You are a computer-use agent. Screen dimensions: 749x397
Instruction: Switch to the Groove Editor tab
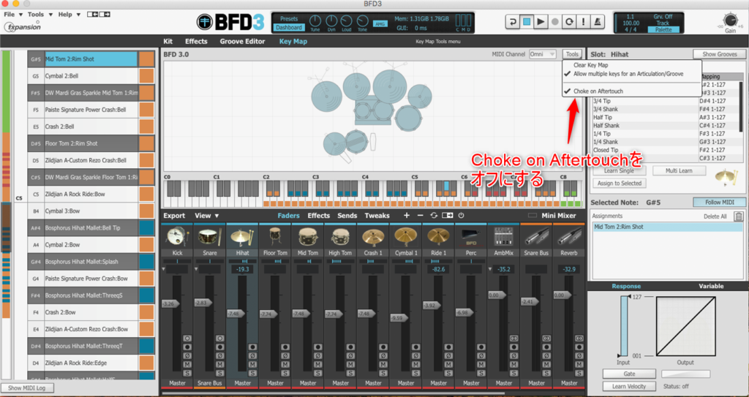pos(242,42)
